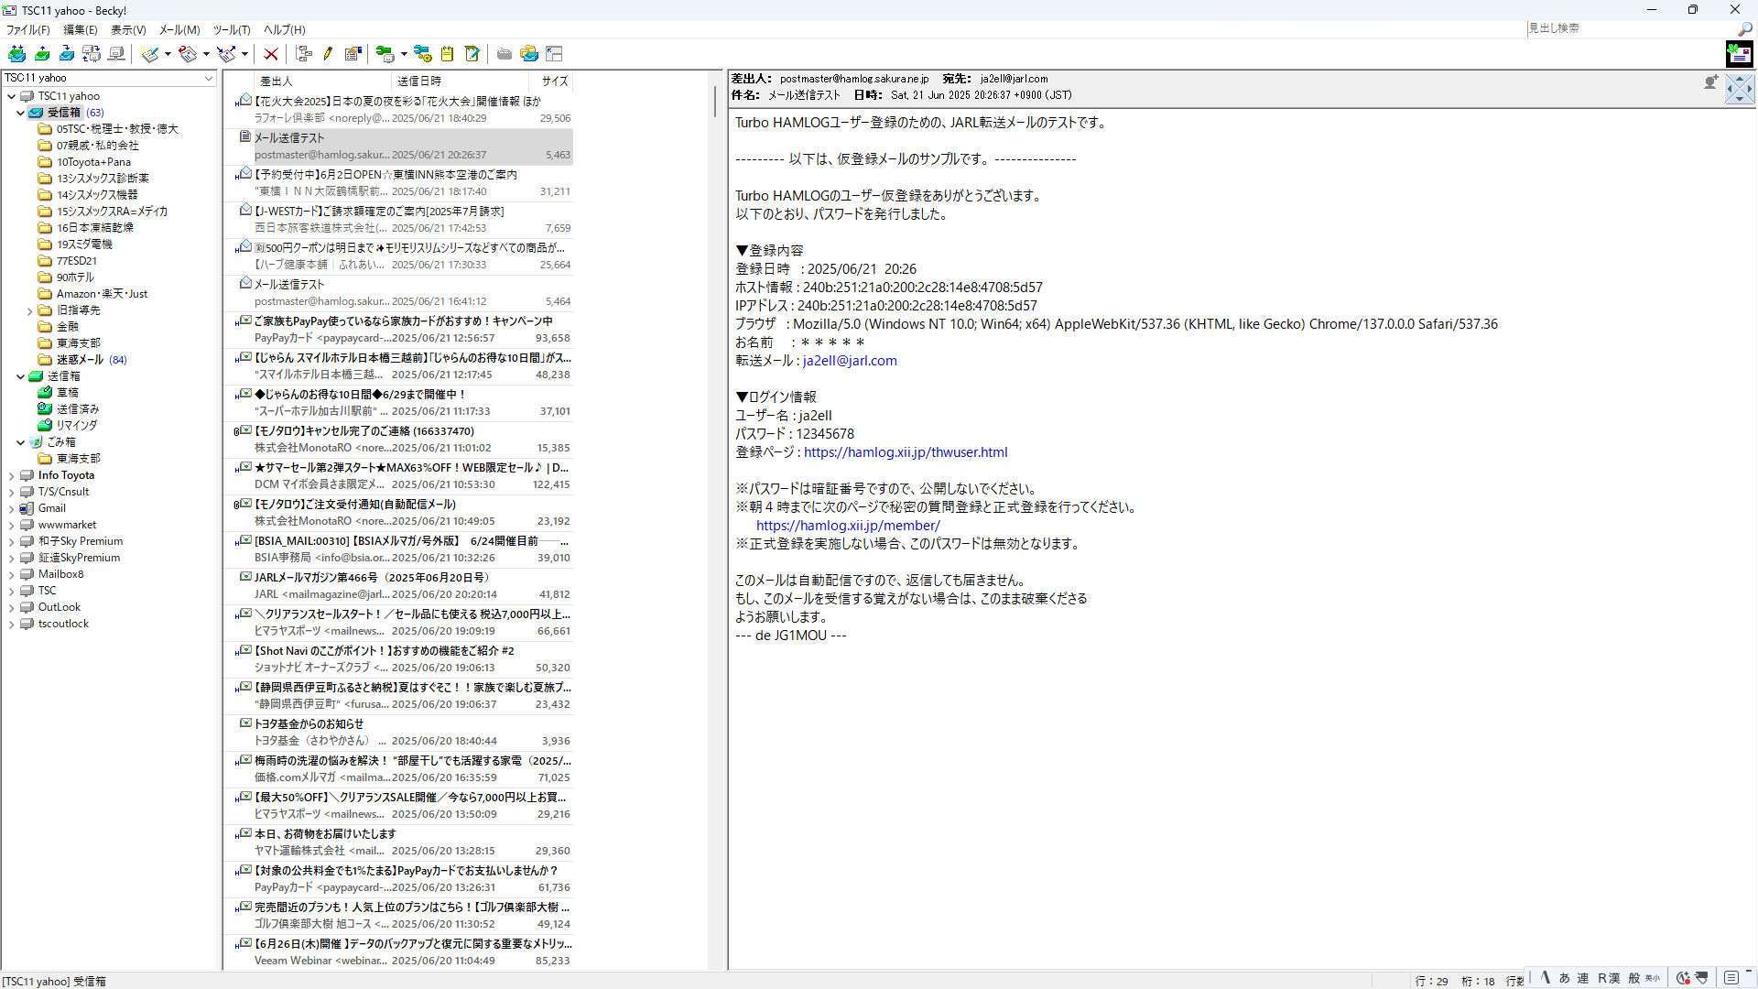Click the message list vertical scrollbar thumb
This screenshot has height=989, width=1758.
tap(714, 101)
